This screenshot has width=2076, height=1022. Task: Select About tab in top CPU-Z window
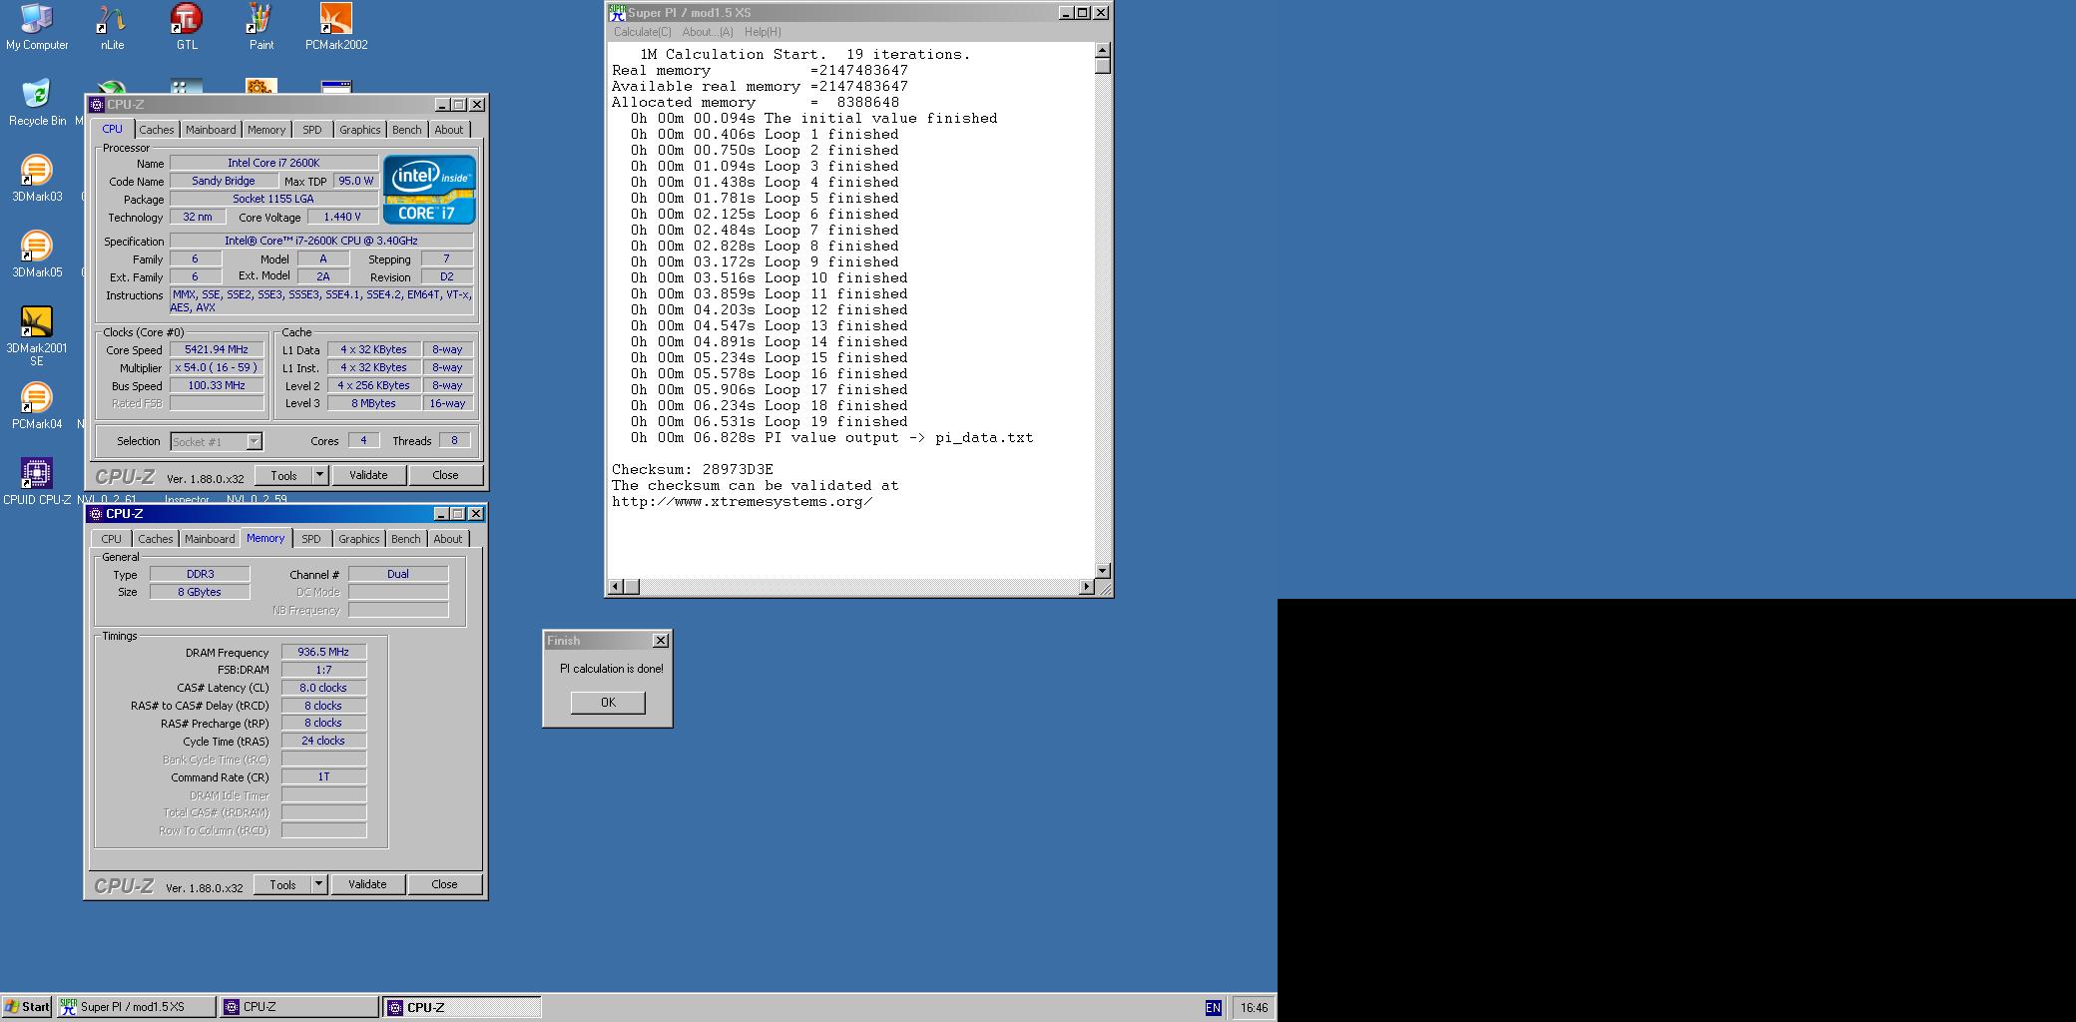point(449,130)
